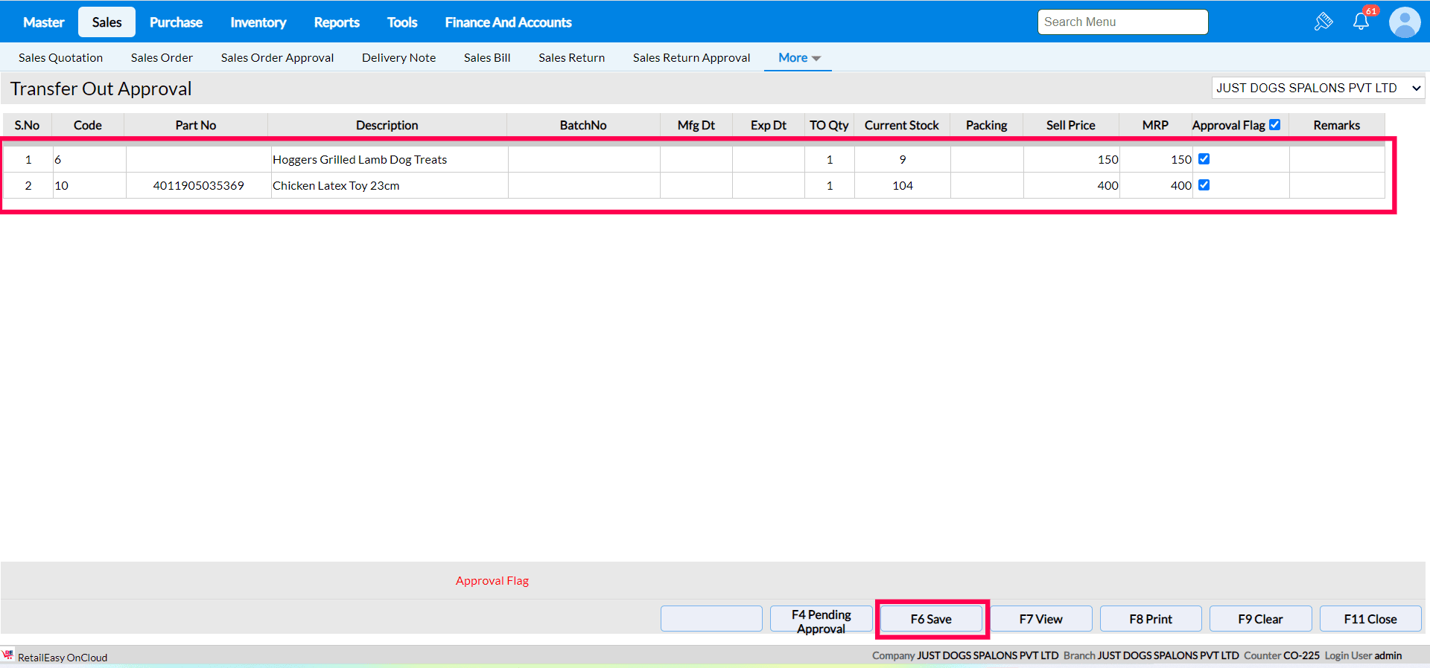The width and height of the screenshot is (1430, 668).
Task: Click the F9 Clear button
Action: 1259,619
